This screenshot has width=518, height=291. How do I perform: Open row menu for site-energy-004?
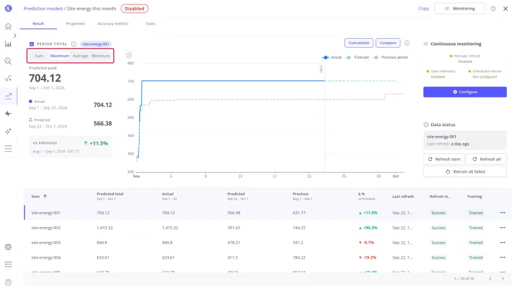pos(502,257)
